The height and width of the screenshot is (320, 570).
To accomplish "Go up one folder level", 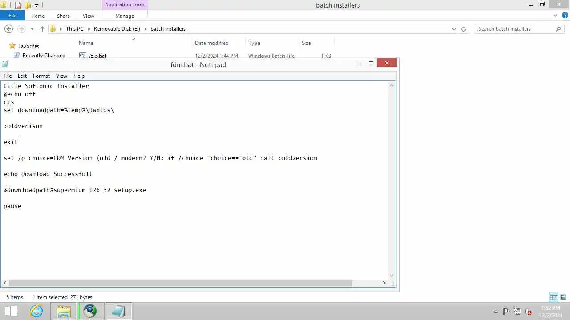I will pyautogui.click(x=42, y=29).
